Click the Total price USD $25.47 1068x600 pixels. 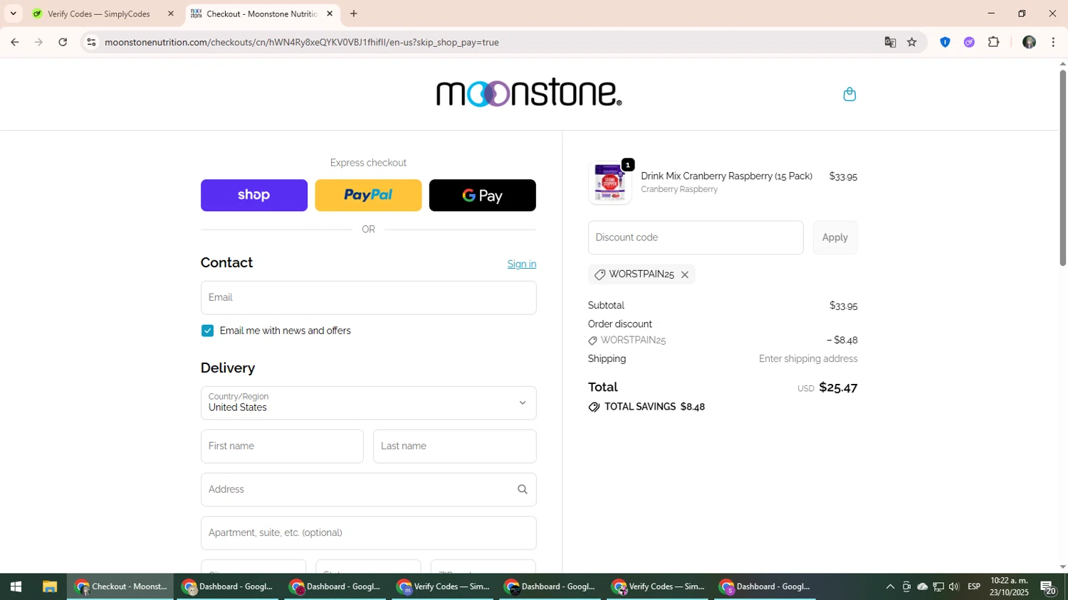click(x=827, y=387)
